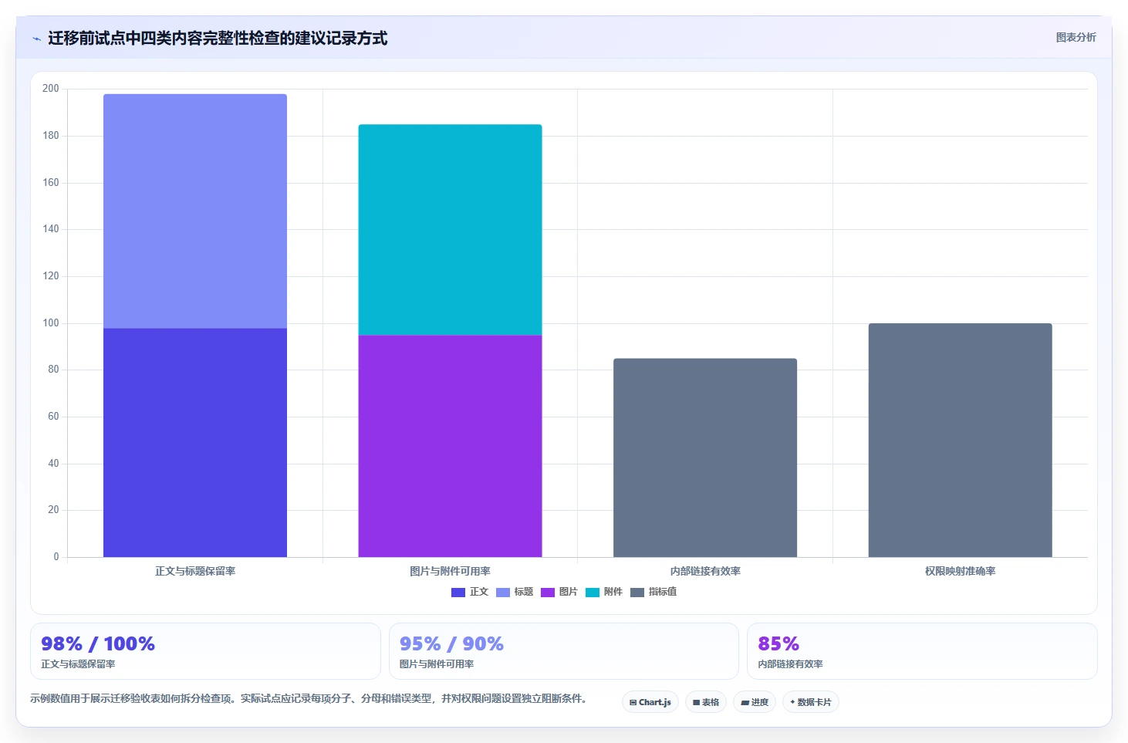Viewport: 1128px width, 743px height.
Task: Click the bar icon in 进度 chip
Action: 745,703
